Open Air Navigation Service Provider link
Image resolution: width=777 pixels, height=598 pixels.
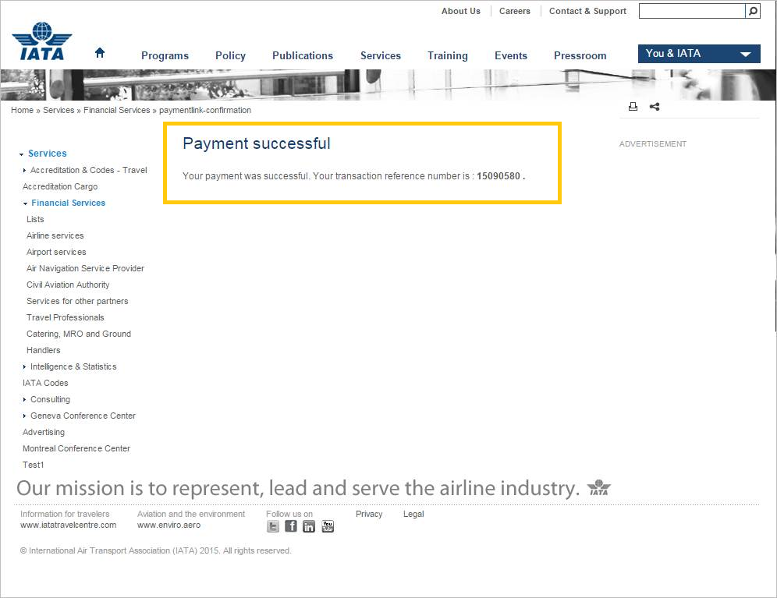pos(85,268)
